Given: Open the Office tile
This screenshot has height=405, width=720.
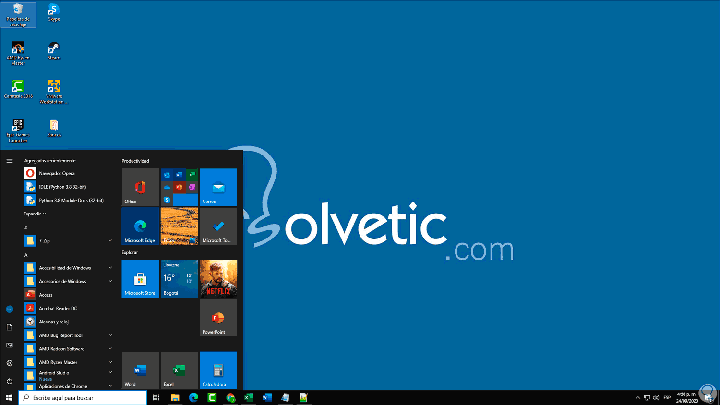Looking at the screenshot, I should [x=140, y=187].
